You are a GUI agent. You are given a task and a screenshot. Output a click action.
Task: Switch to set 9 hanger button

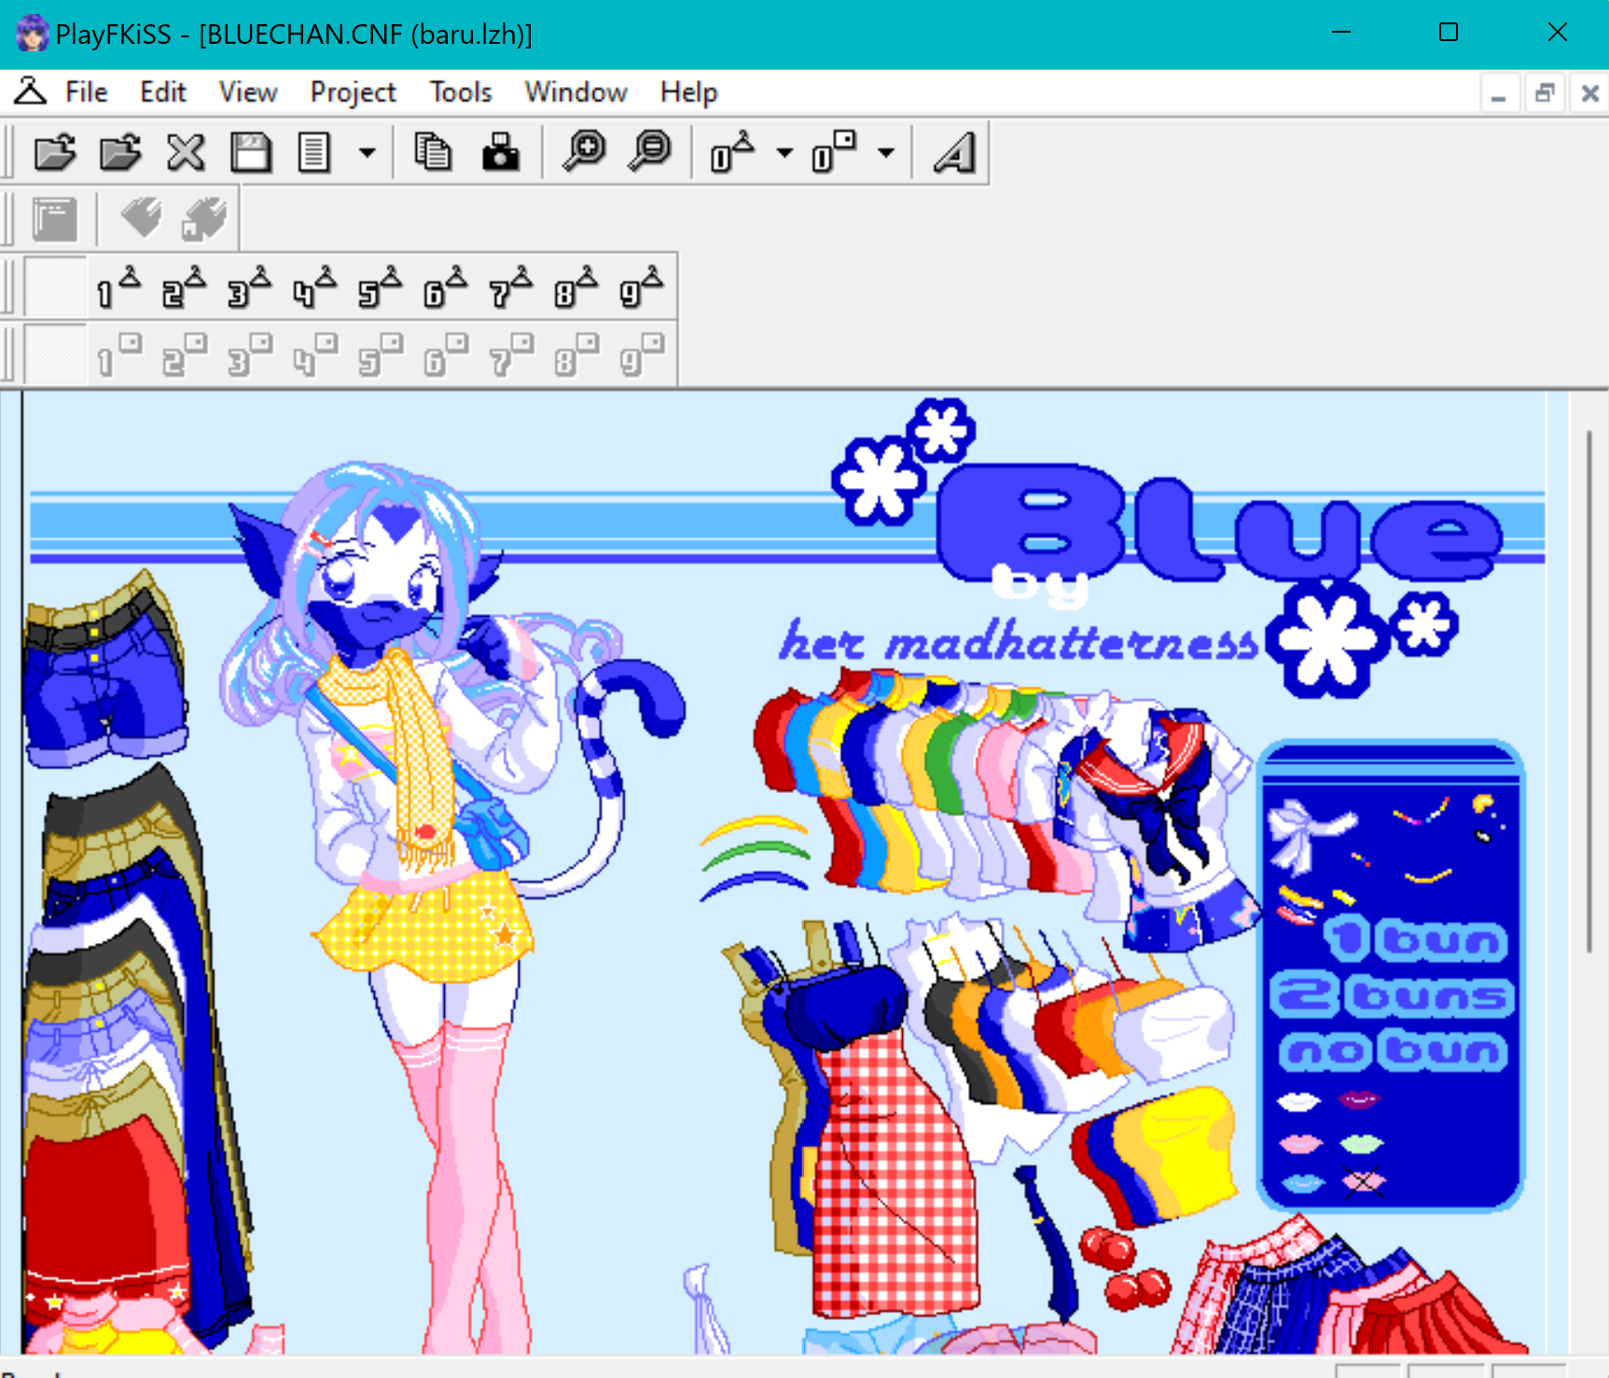tap(642, 287)
